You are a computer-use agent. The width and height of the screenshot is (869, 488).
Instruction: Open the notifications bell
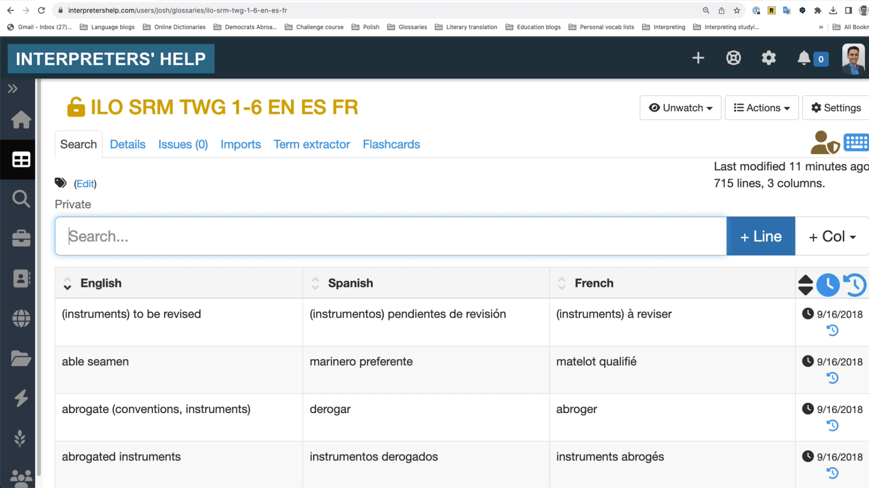point(804,58)
